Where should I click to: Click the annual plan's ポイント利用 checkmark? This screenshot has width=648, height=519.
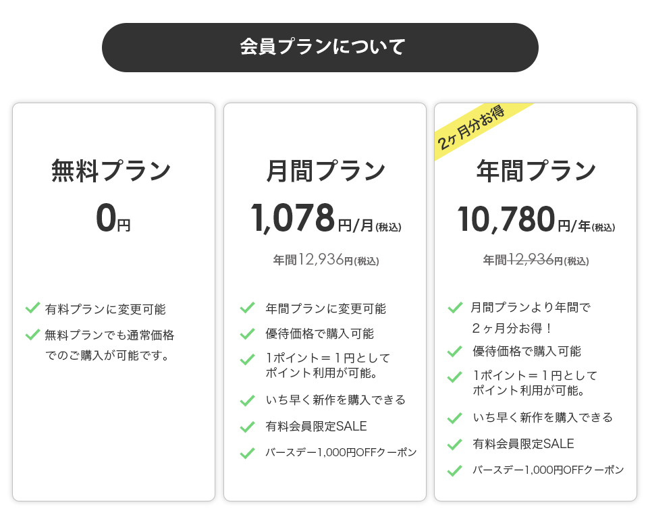click(x=455, y=377)
